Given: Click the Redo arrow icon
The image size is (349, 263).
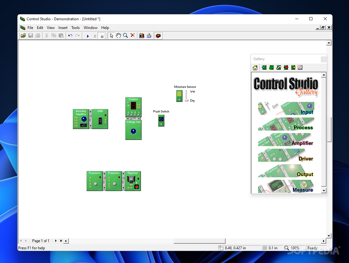Looking at the screenshot, I should click(x=77, y=36).
